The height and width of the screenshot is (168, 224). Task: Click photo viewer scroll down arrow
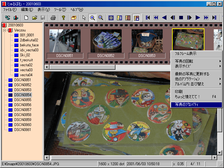pos(220,152)
